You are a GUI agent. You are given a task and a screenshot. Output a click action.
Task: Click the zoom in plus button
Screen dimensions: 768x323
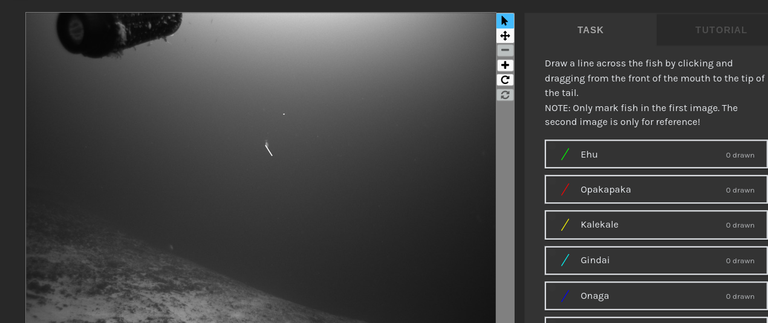pos(505,65)
